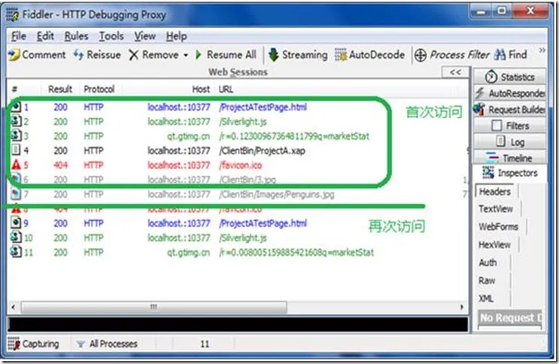The image size is (559, 364).
Task: Sort sessions by Host column header
Action: click(201, 89)
